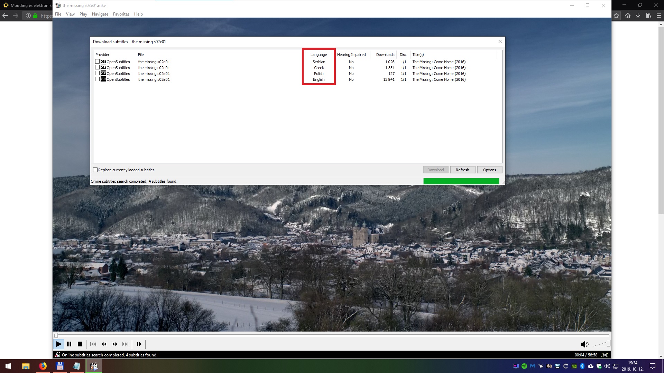The image size is (664, 373).
Task: Stop the current video
Action: tap(80, 344)
